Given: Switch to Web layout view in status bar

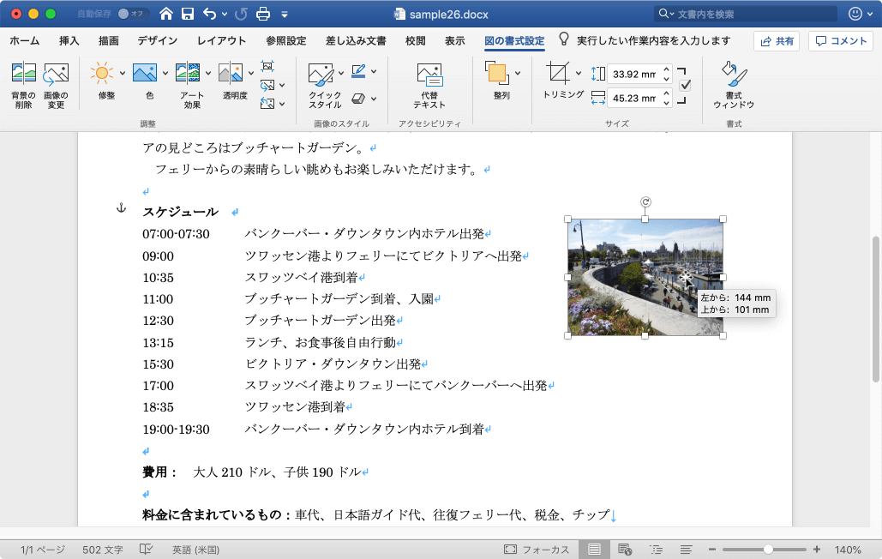Looking at the screenshot, I should pos(625,550).
